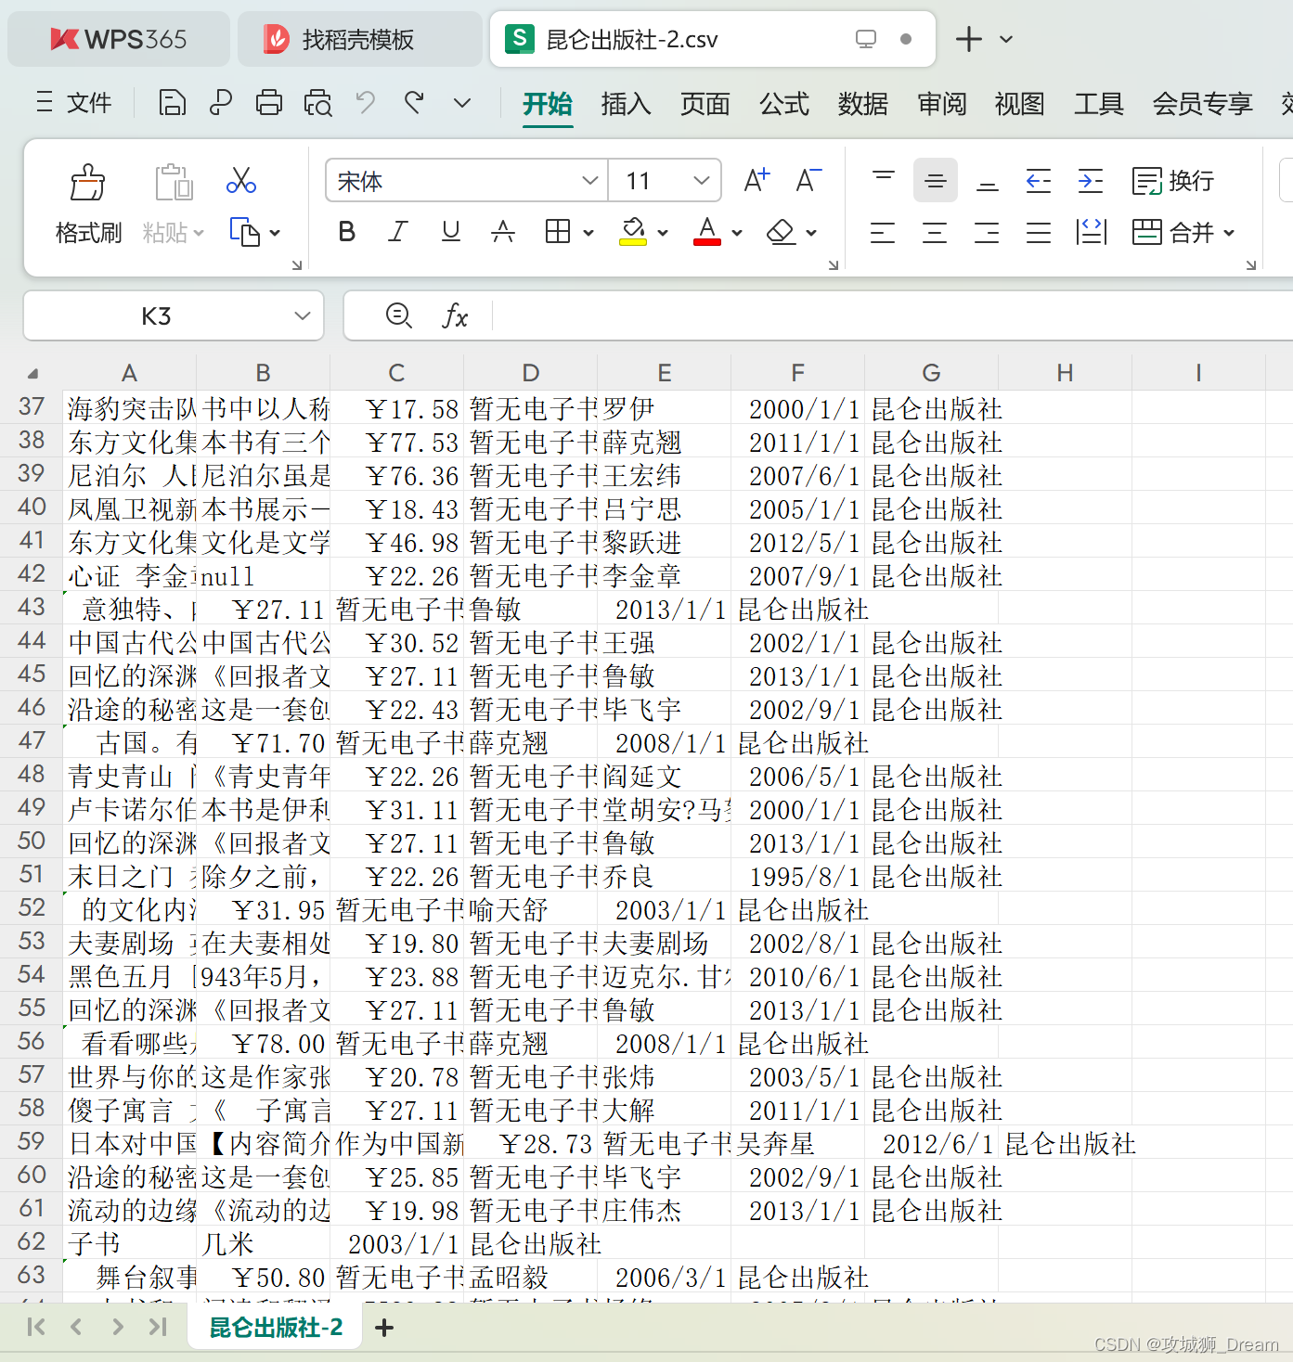This screenshot has width=1293, height=1362.
Task: Click the distributed alignment icon
Action: [x=1092, y=232]
